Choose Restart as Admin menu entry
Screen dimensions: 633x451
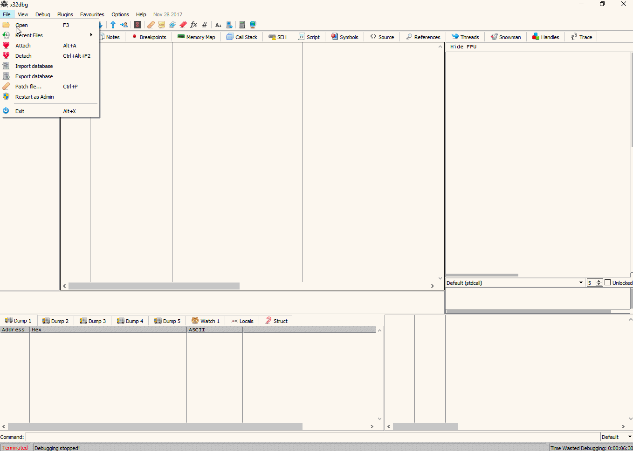pos(34,97)
